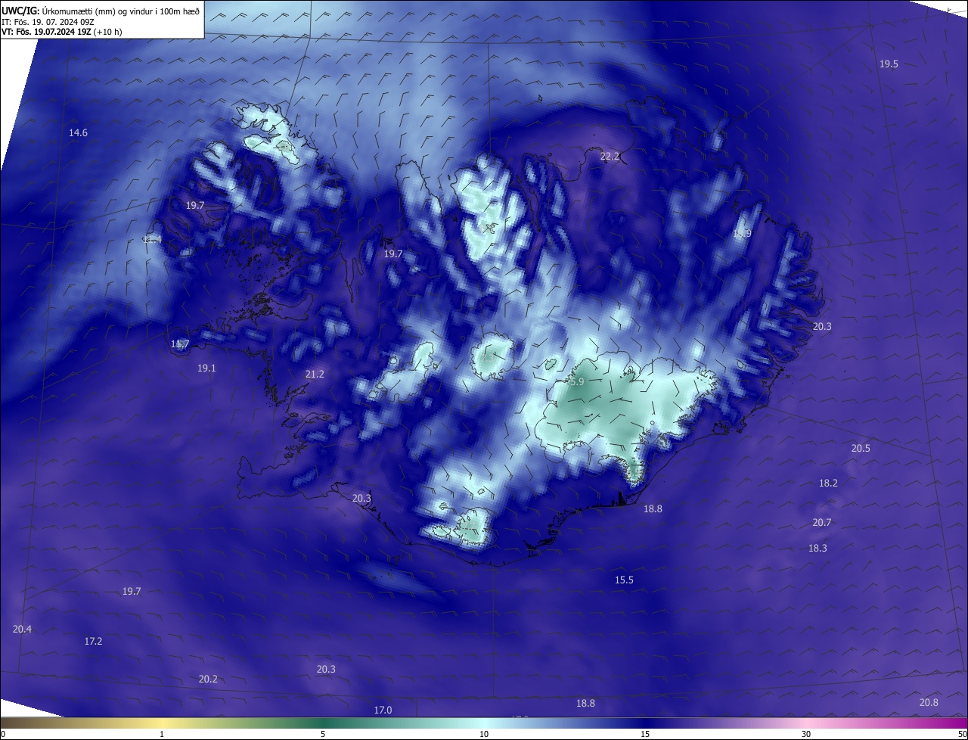This screenshot has height=740, width=968.
Task: Click the 14.6 value label
Action: pyautogui.click(x=78, y=133)
